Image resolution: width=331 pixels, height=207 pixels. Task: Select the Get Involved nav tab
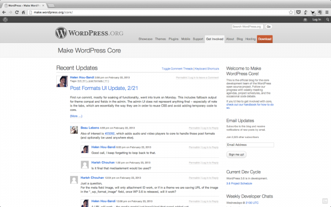tap(215, 39)
